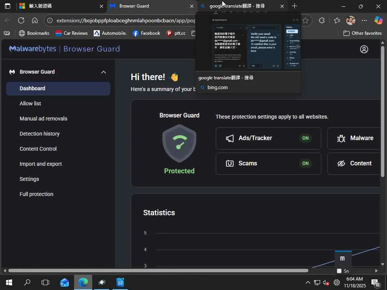Screen dimensions: 387x290
Task: Open a new browser tab
Action: click(x=294, y=6)
